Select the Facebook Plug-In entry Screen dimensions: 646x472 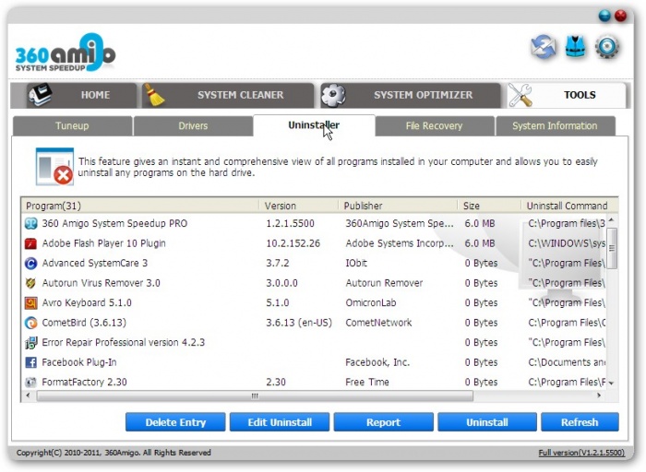coord(314,362)
